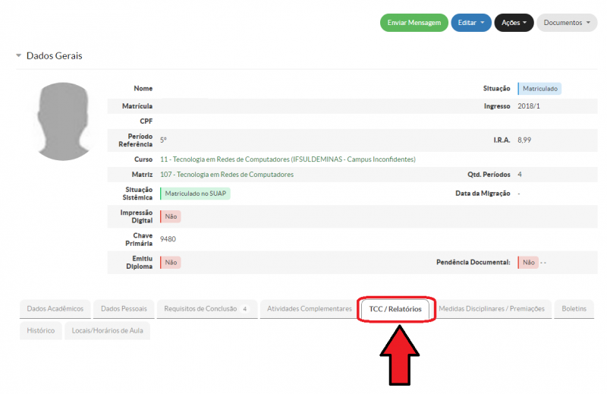Click the Matriculado status badge
Screen dimensions: 607x394
coord(539,89)
